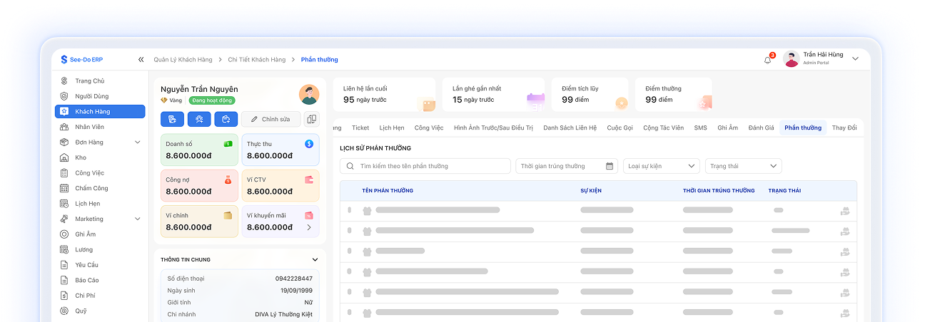Click the wallet icon on Ví CTV card
Viewport: 925px width, 322px height.
309,180
